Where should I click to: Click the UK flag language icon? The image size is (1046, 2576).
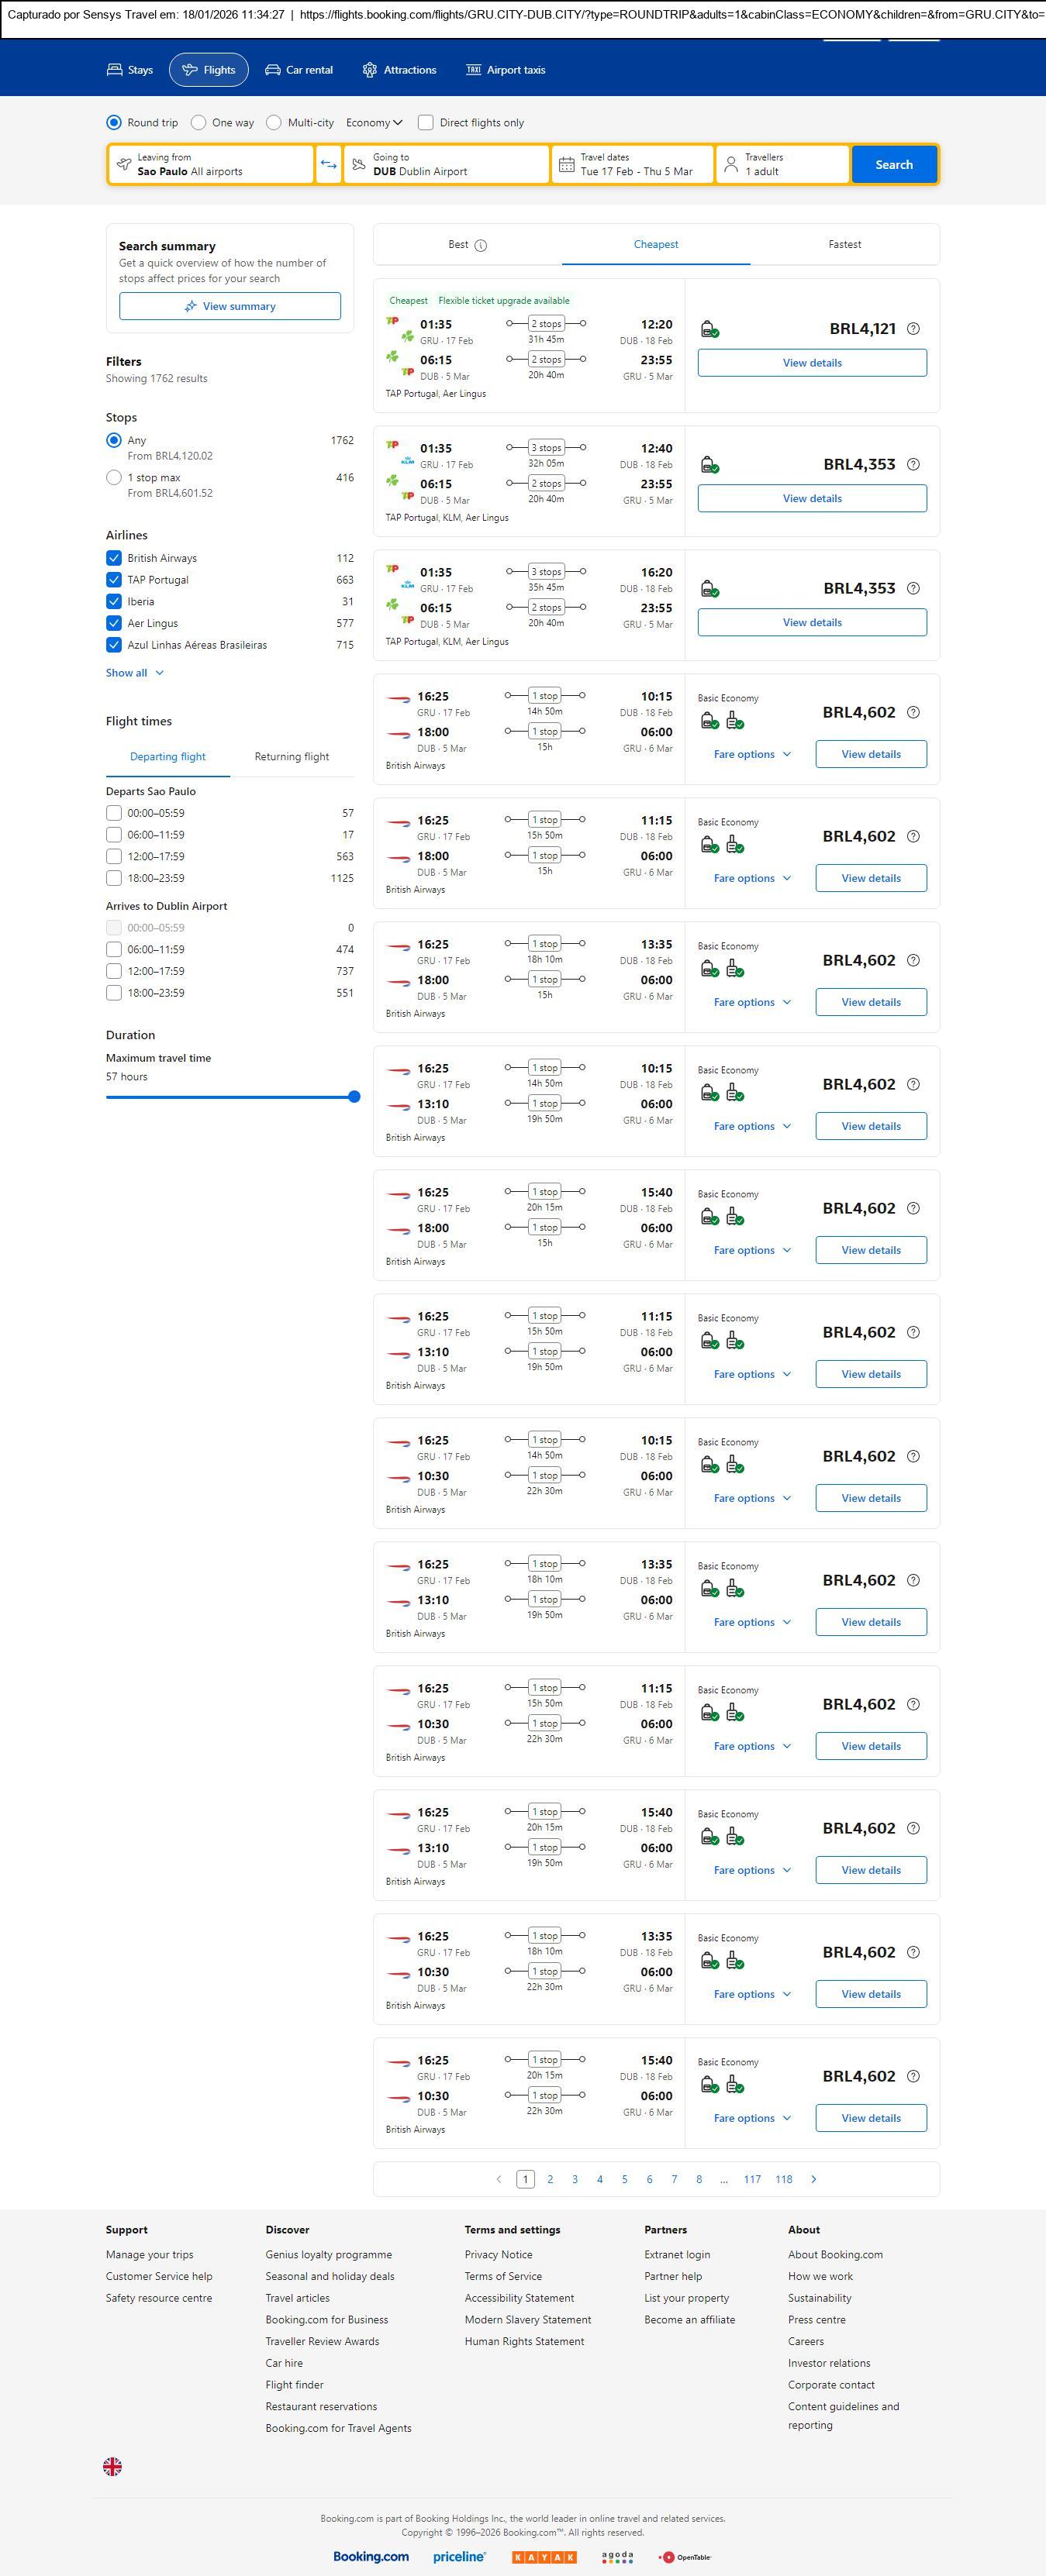[113, 2466]
